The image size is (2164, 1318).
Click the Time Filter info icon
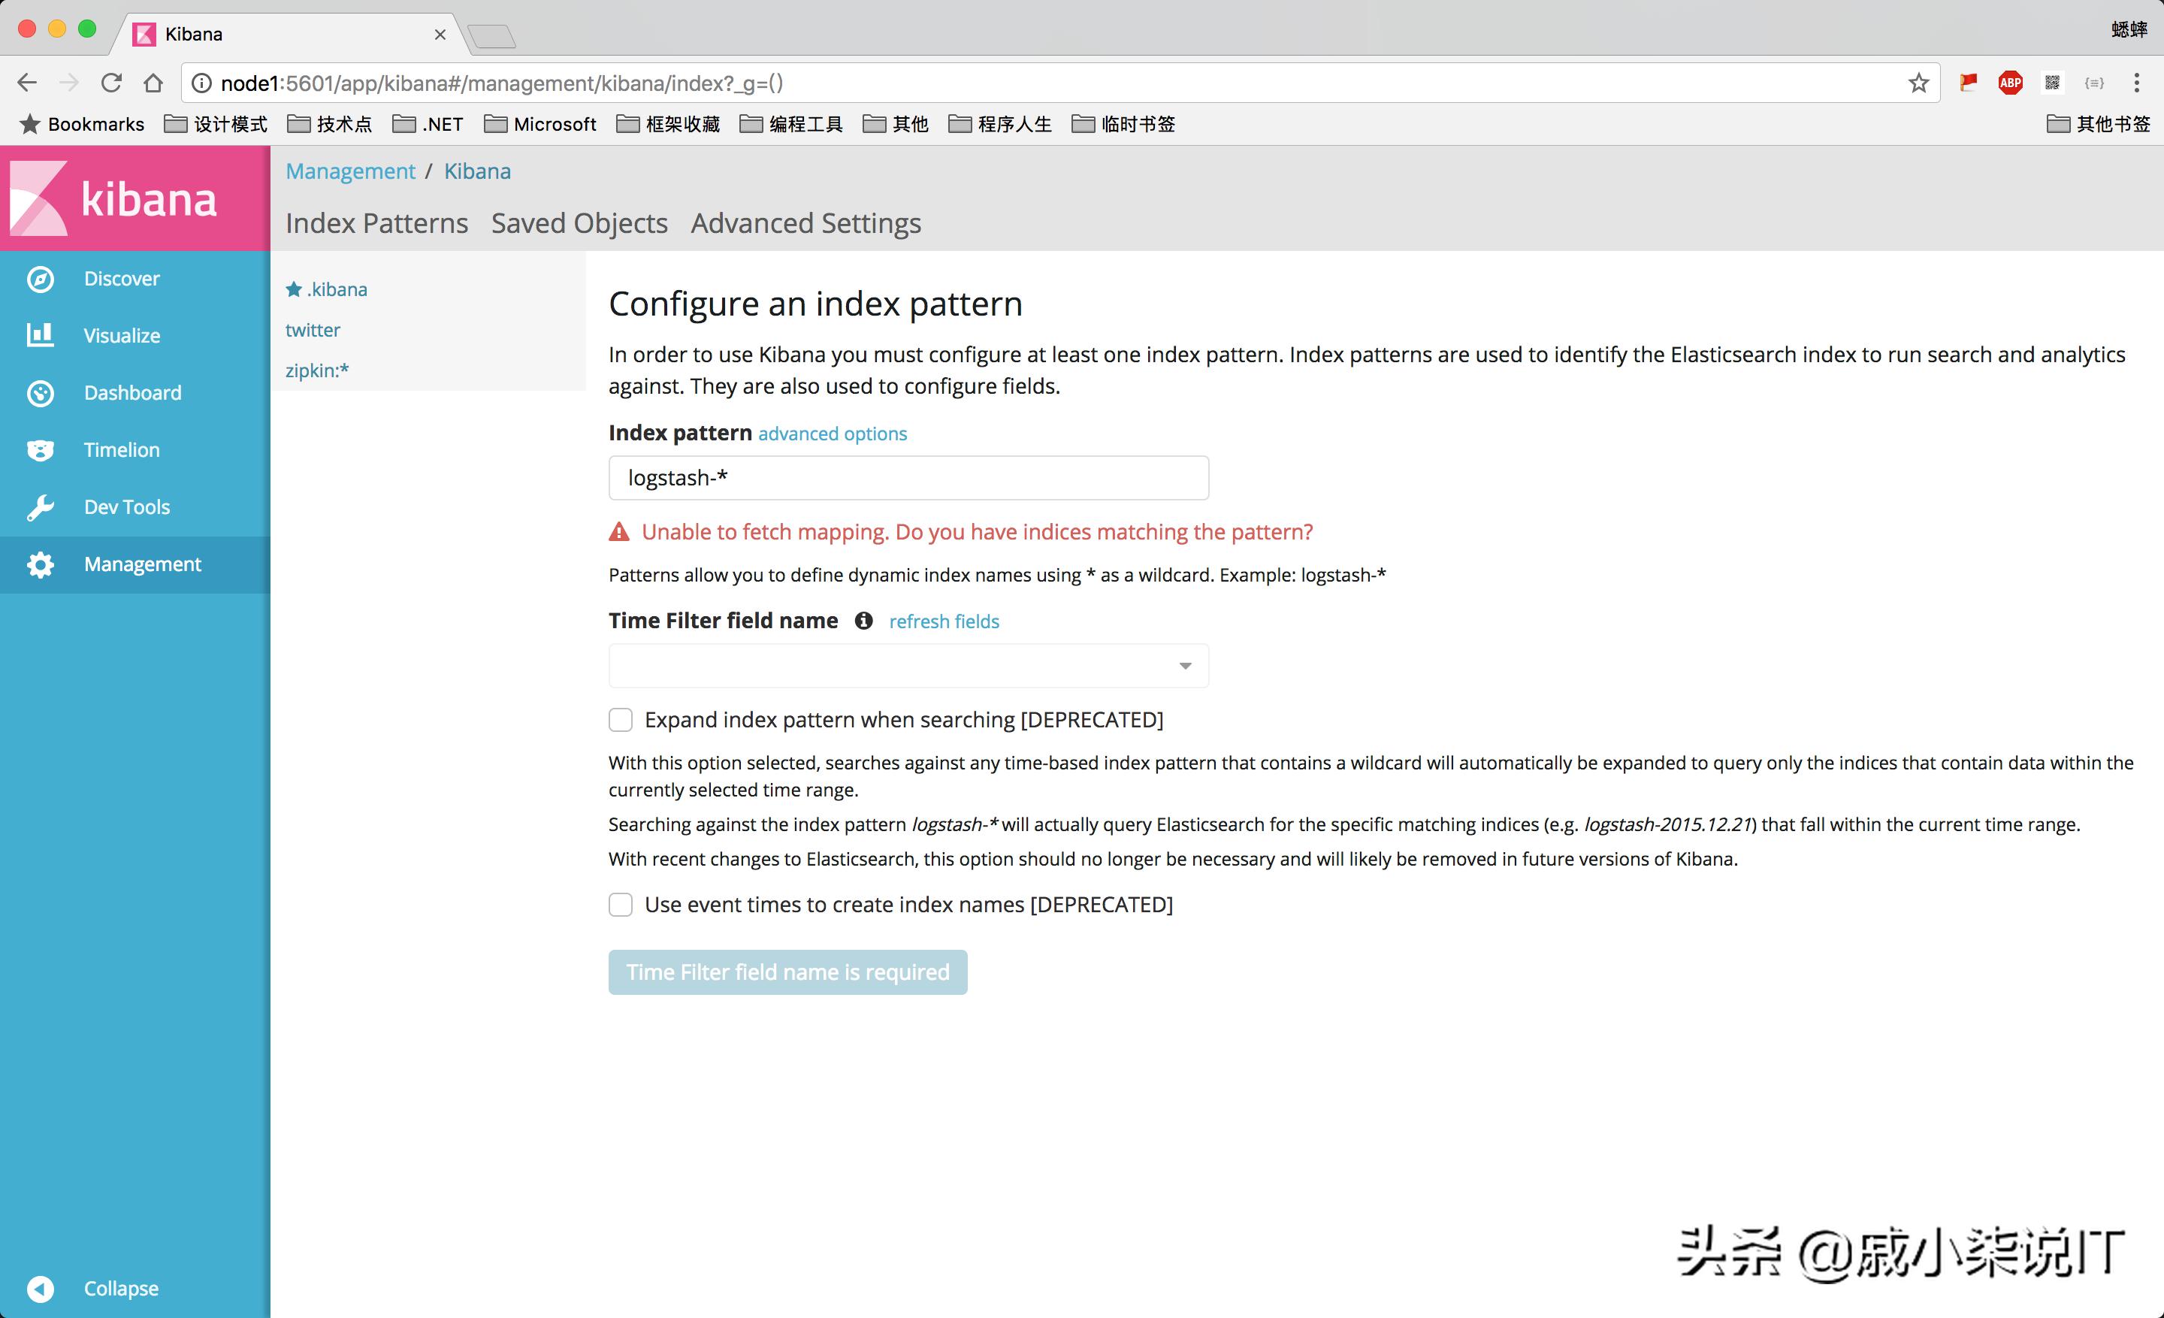pyautogui.click(x=863, y=621)
